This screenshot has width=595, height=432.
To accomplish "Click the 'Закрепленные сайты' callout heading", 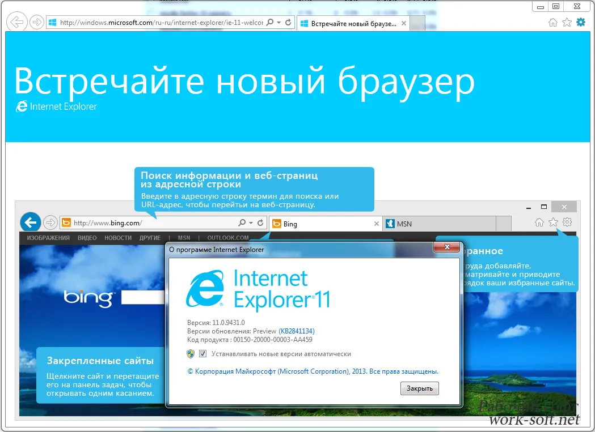I will pos(100,361).
